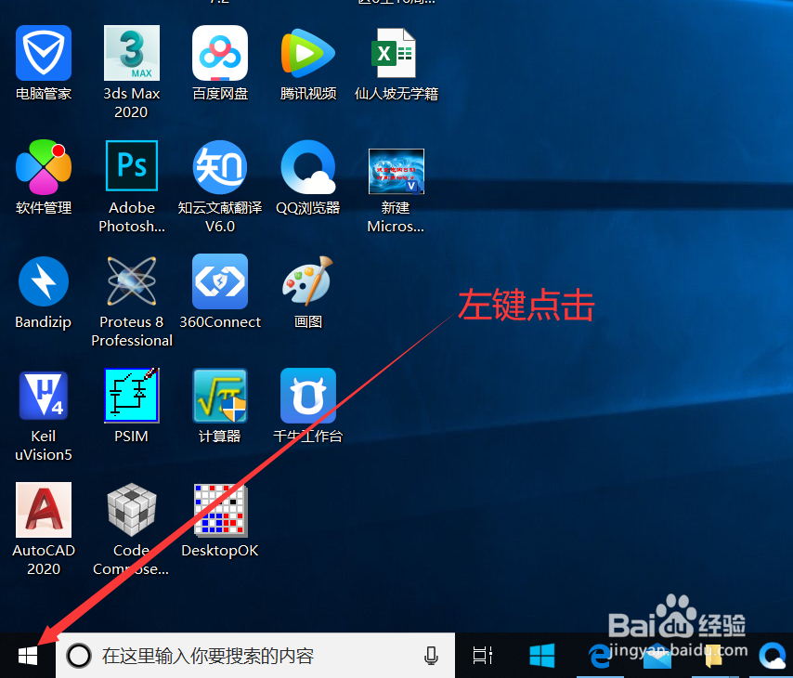Select the AutoCAD 2020 desktop icon
The image size is (793, 678).
(44, 510)
